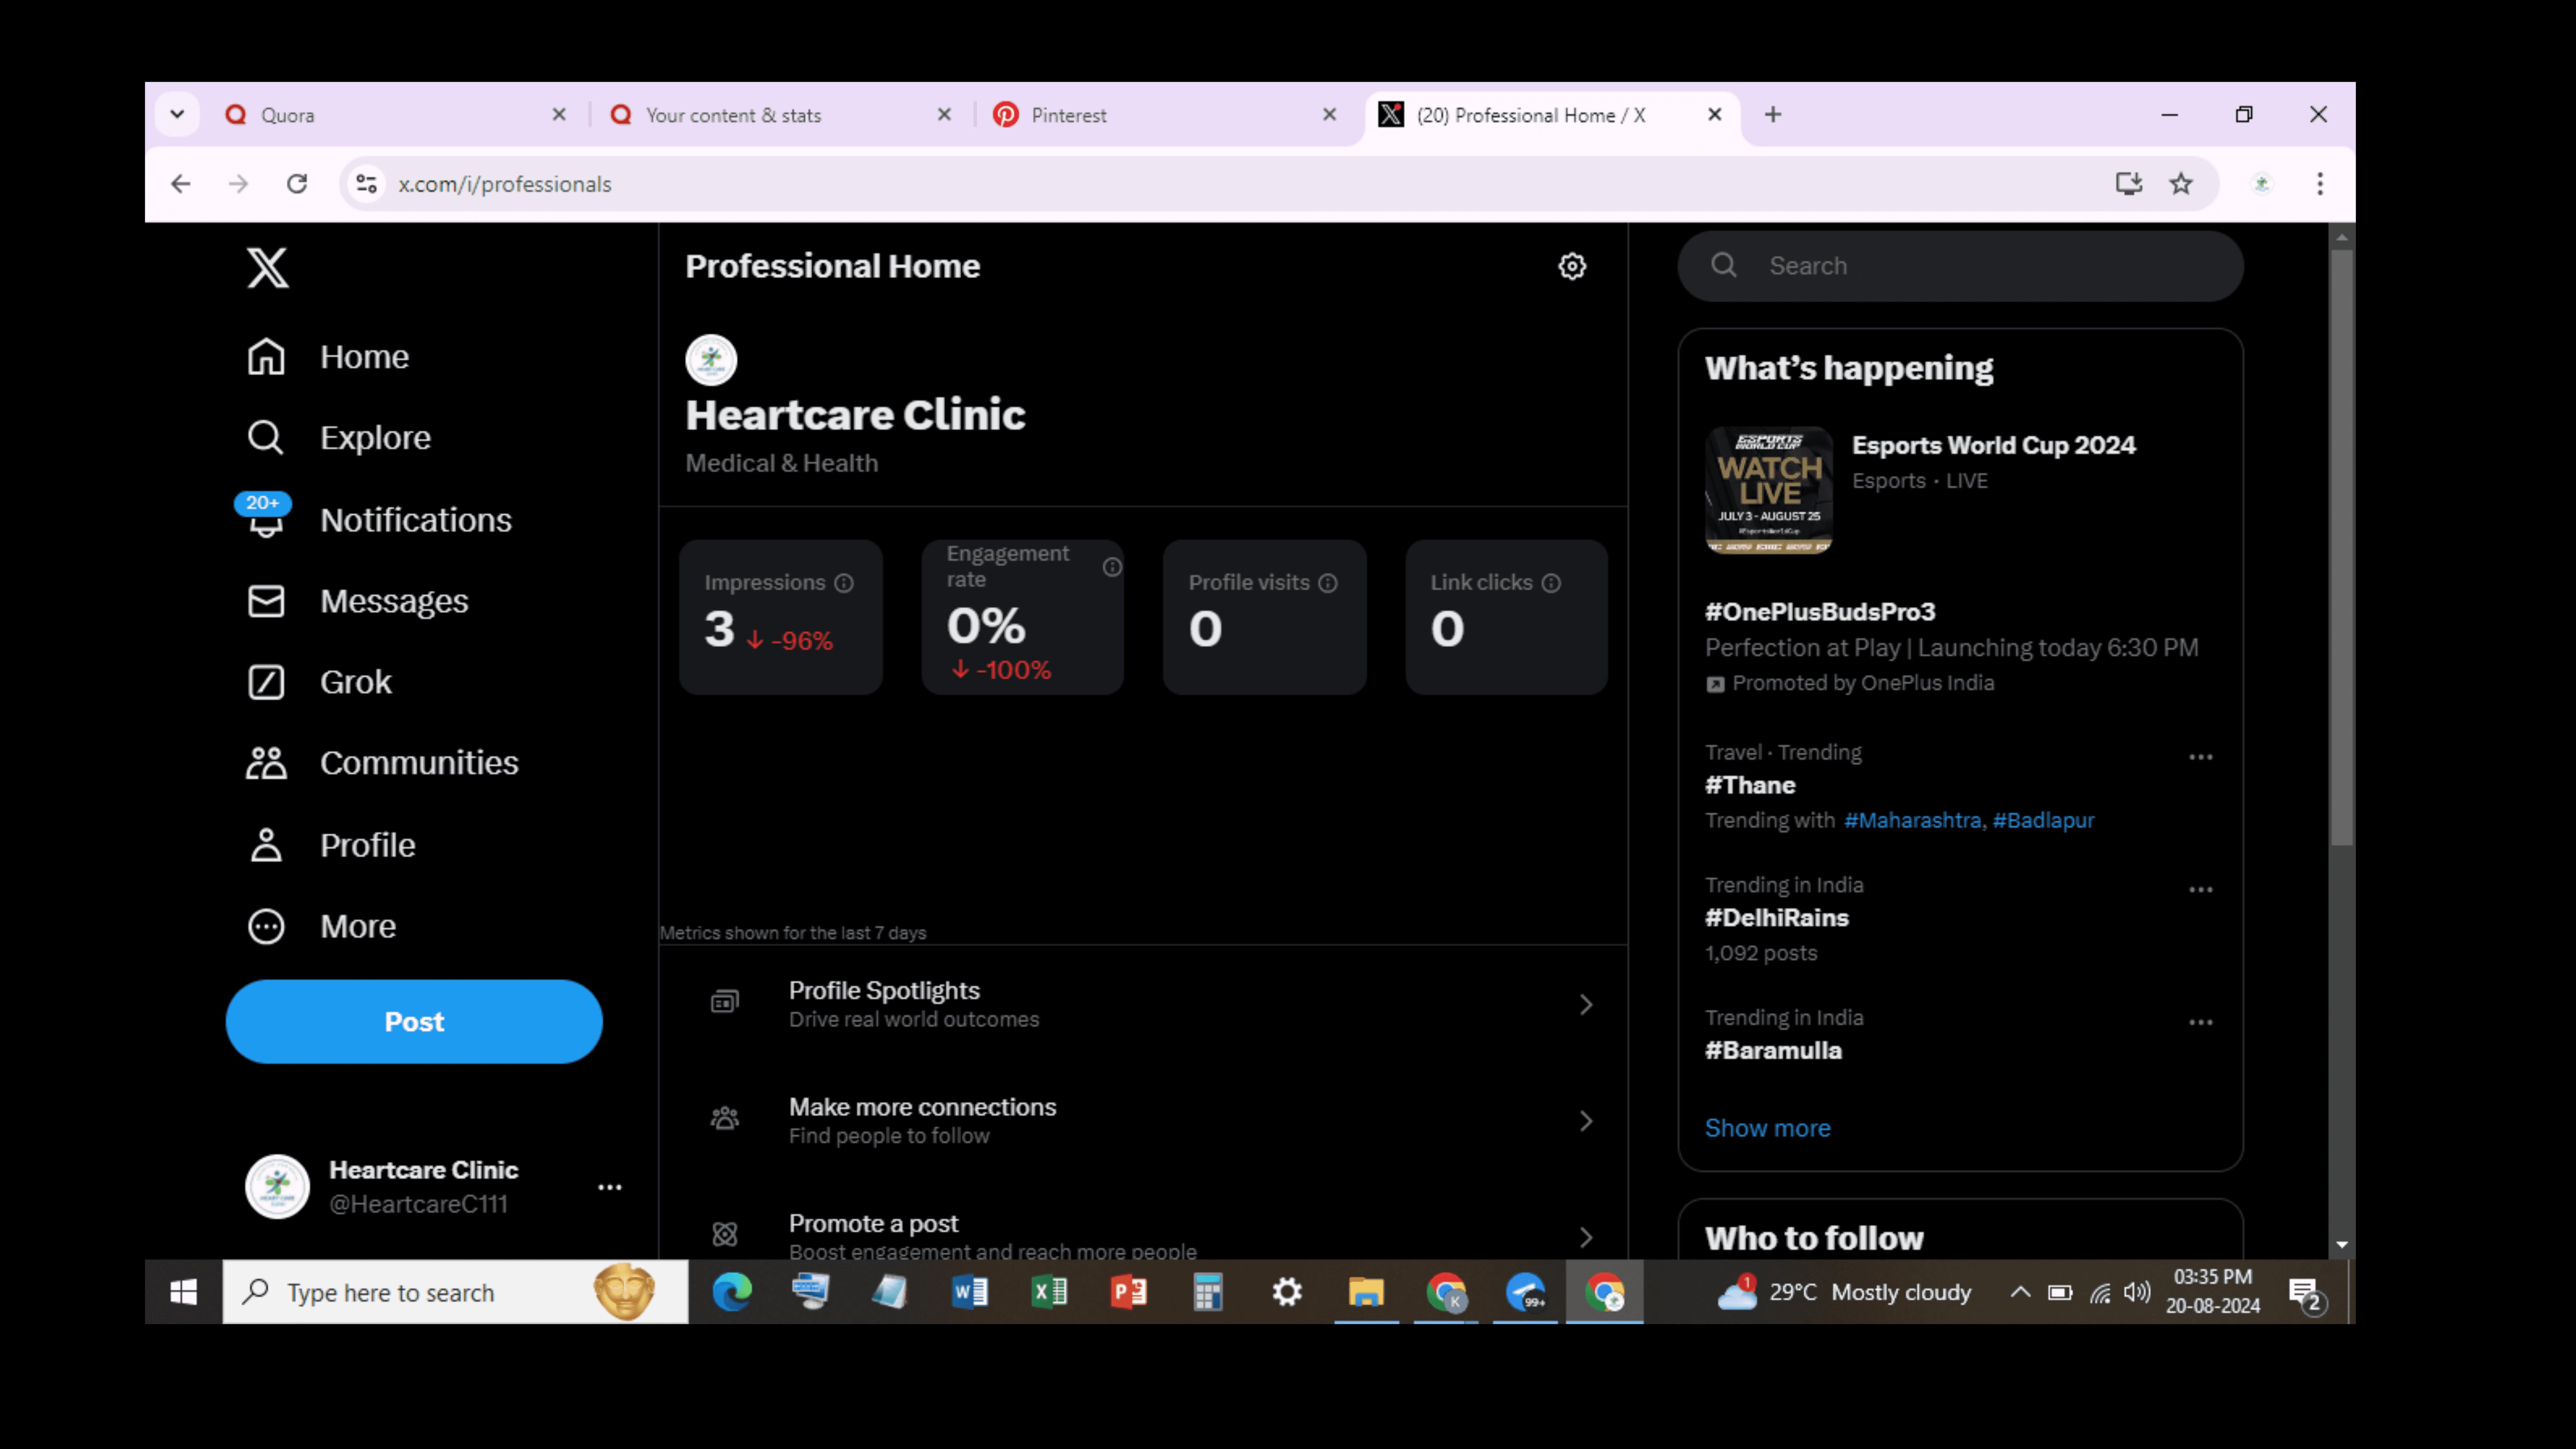The image size is (2576, 1449).
Task: Open Profile in the sidebar
Action: tap(331, 845)
